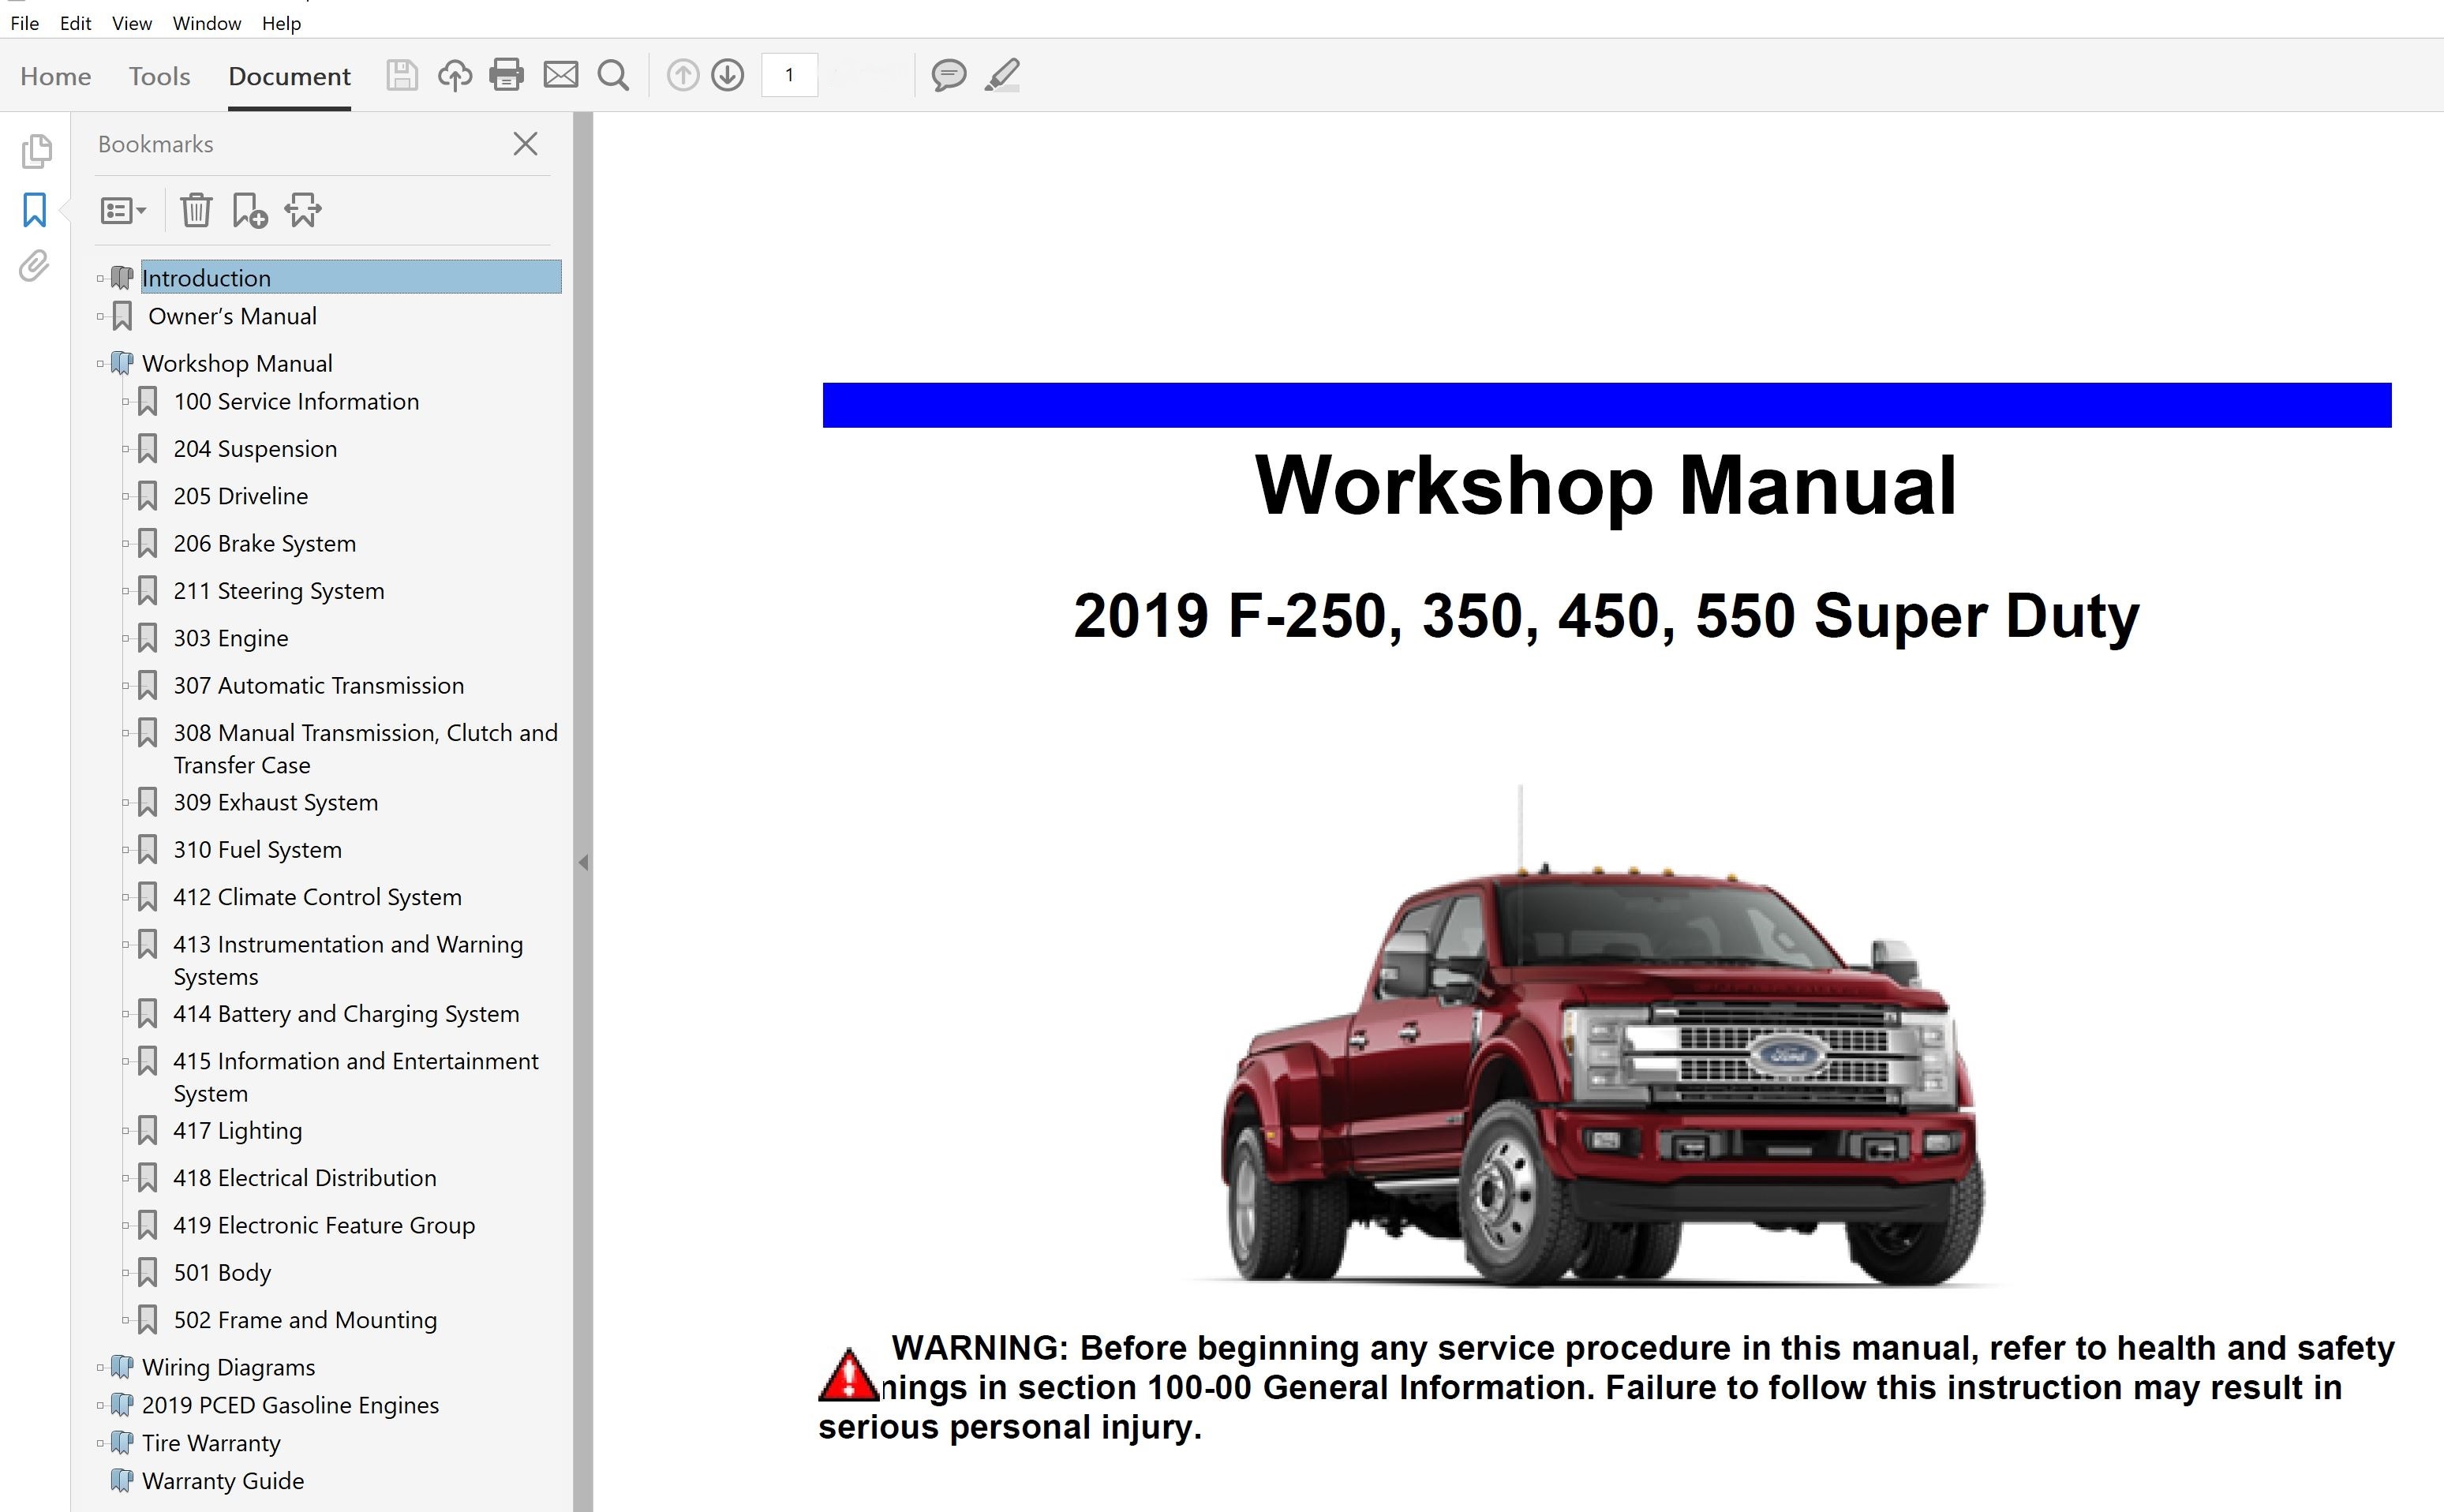
Task: Select the Comment tool icon
Action: coord(948,75)
